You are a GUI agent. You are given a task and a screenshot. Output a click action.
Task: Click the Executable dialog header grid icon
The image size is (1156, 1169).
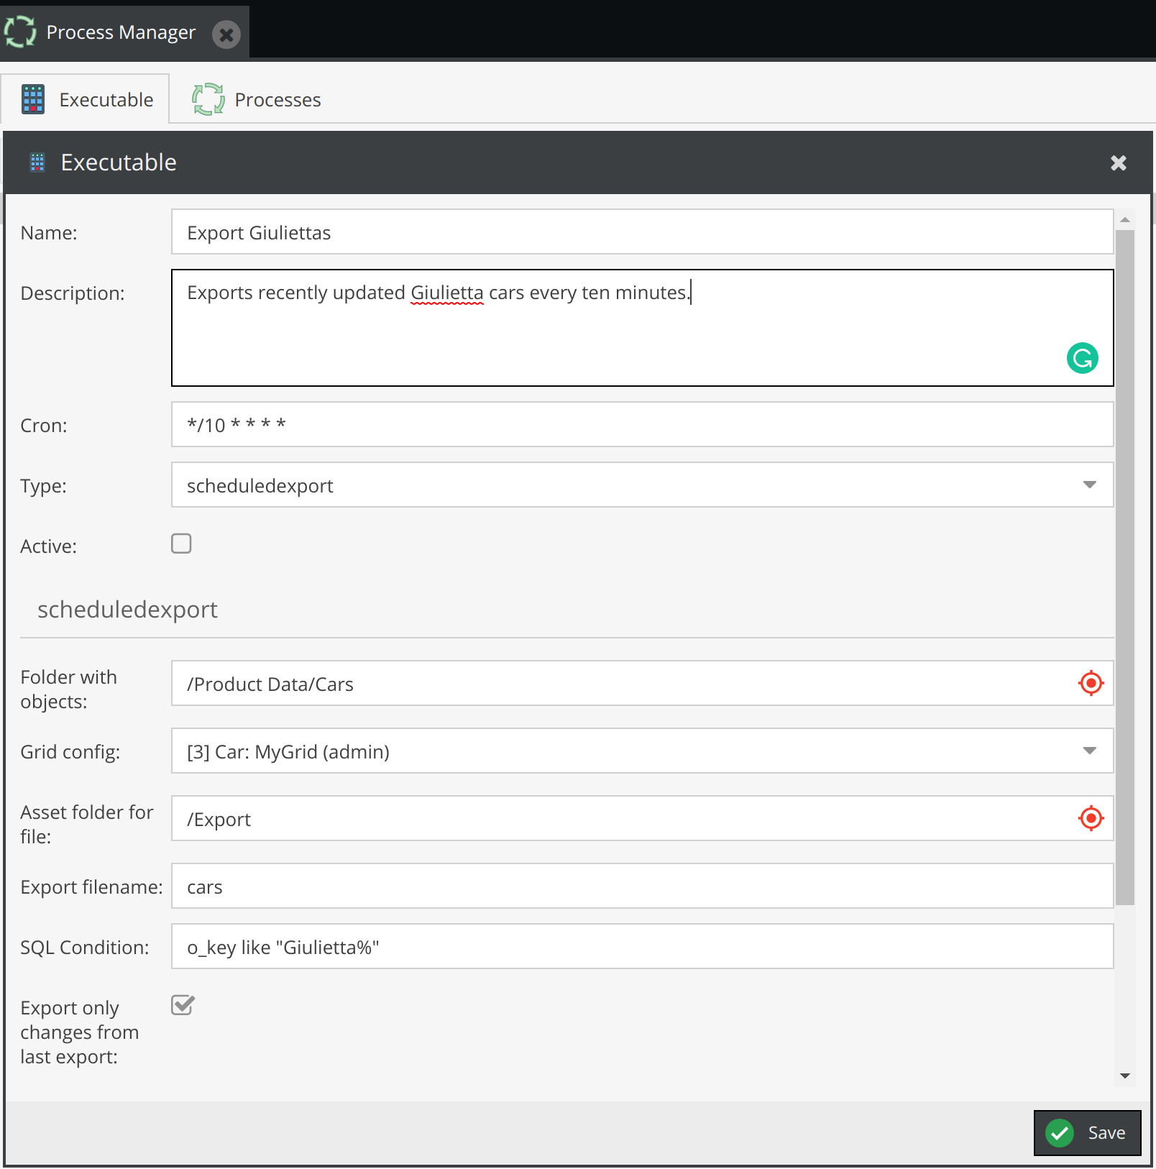(x=37, y=162)
